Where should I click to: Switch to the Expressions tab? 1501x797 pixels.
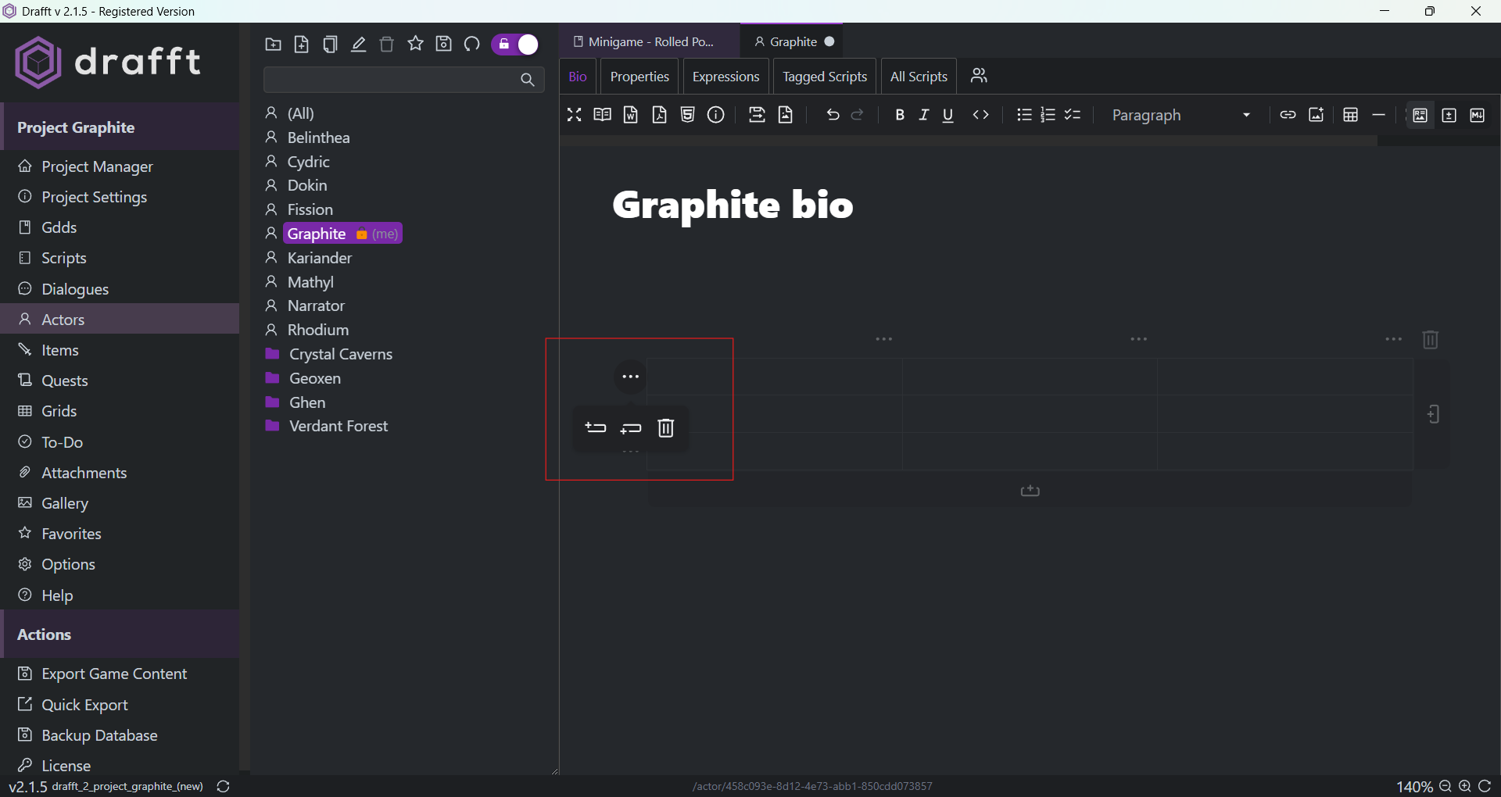(725, 77)
